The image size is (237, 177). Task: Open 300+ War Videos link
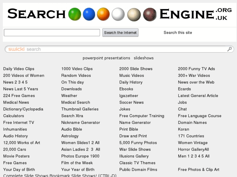pos(194,75)
